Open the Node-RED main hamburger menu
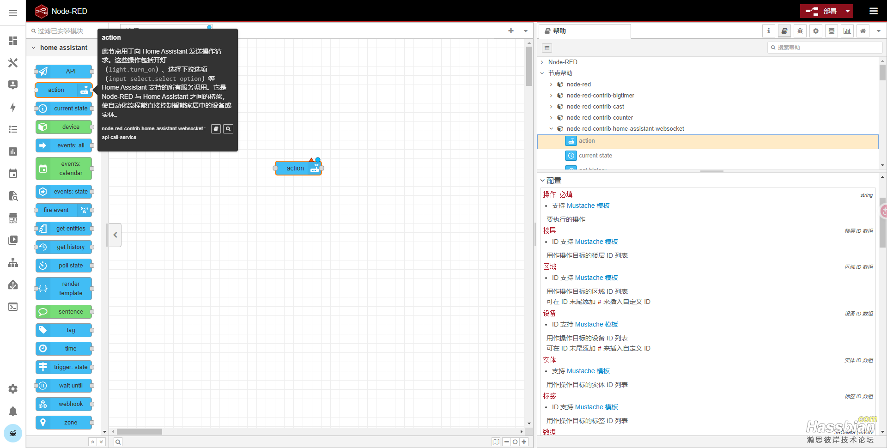 click(874, 11)
